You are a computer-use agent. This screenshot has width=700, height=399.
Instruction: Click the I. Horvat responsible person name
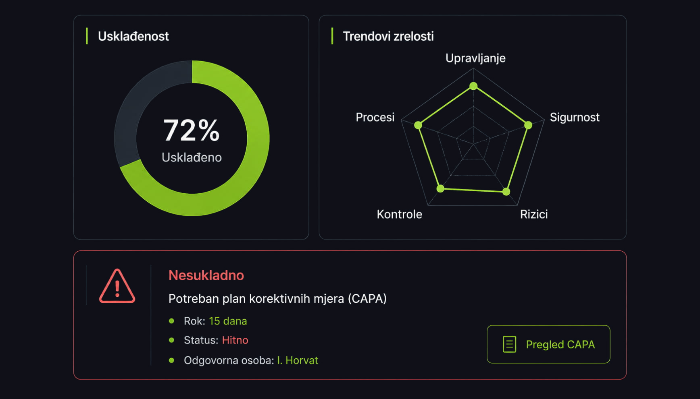pos(298,360)
